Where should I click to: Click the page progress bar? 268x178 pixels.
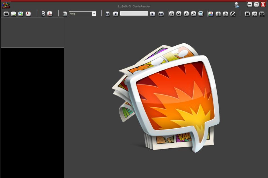(134, 13)
